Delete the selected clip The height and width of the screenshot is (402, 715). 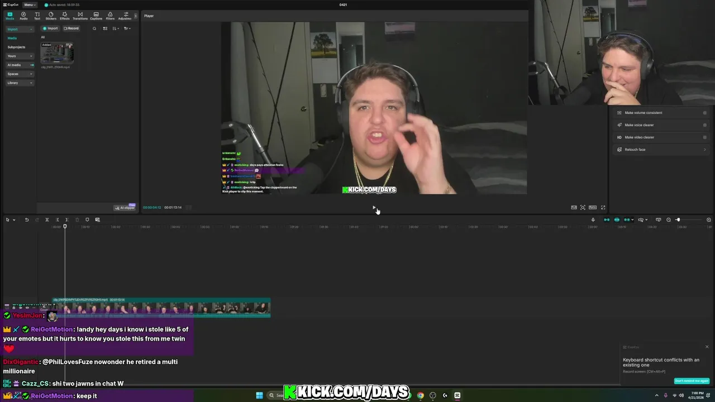77,220
